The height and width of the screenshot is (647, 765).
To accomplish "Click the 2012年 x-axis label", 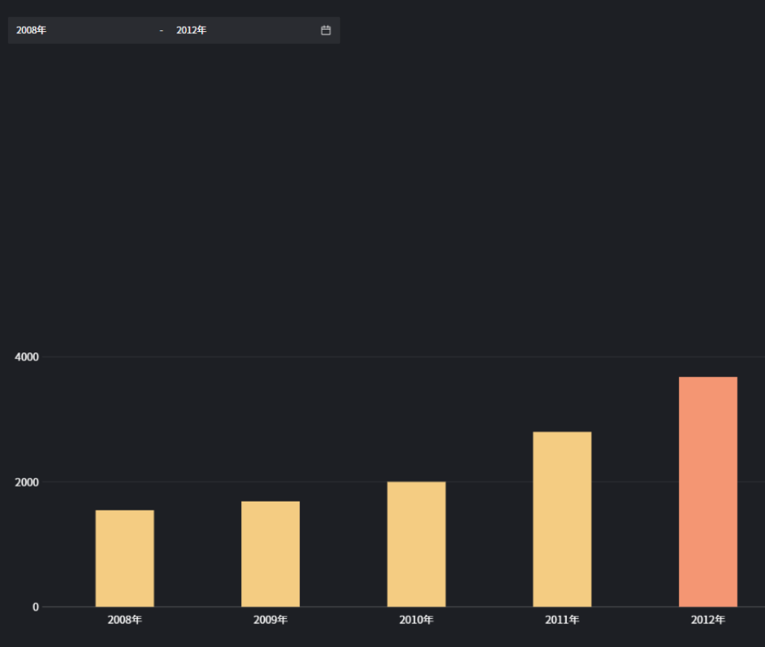I will (708, 620).
